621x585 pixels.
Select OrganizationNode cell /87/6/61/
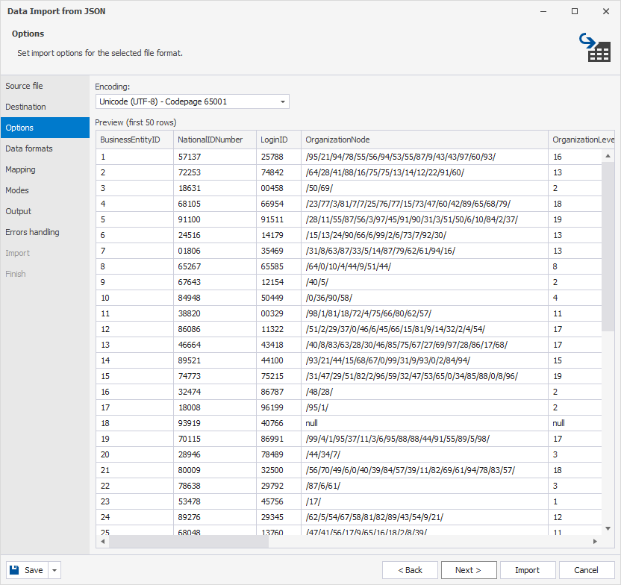pyautogui.click(x=425, y=486)
